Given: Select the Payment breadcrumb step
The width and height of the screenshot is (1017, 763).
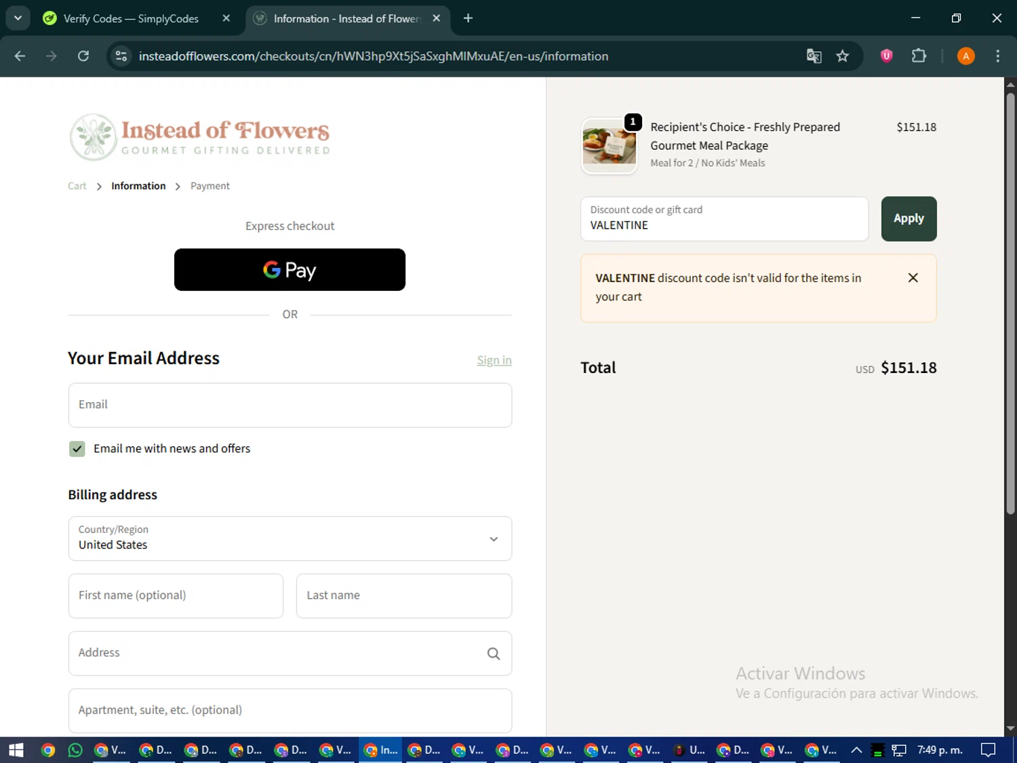Looking at the screenshot, I should click(x=210, y=186).
